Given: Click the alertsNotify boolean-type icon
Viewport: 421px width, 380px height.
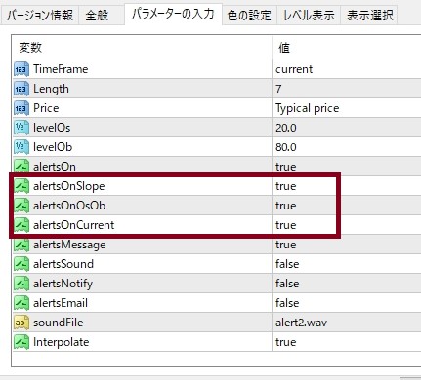Looking at the screenshot, I should (x=21, y=284).
